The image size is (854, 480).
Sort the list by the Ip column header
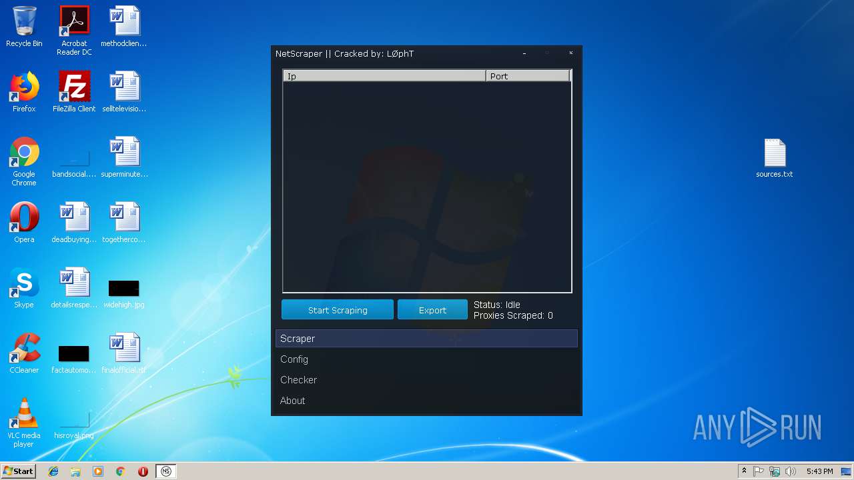click(384, 76)
